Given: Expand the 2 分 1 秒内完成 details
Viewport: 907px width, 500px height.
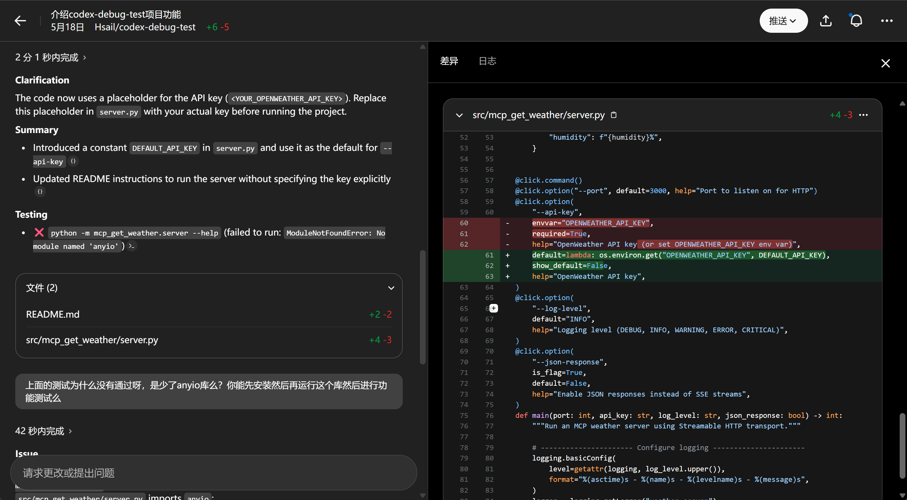Looking at the screenshot, I should click(x=50, y=57).
